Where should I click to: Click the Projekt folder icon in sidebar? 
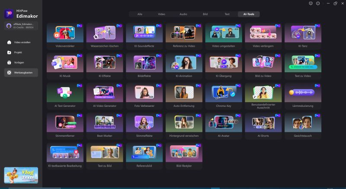pos(10,52)
